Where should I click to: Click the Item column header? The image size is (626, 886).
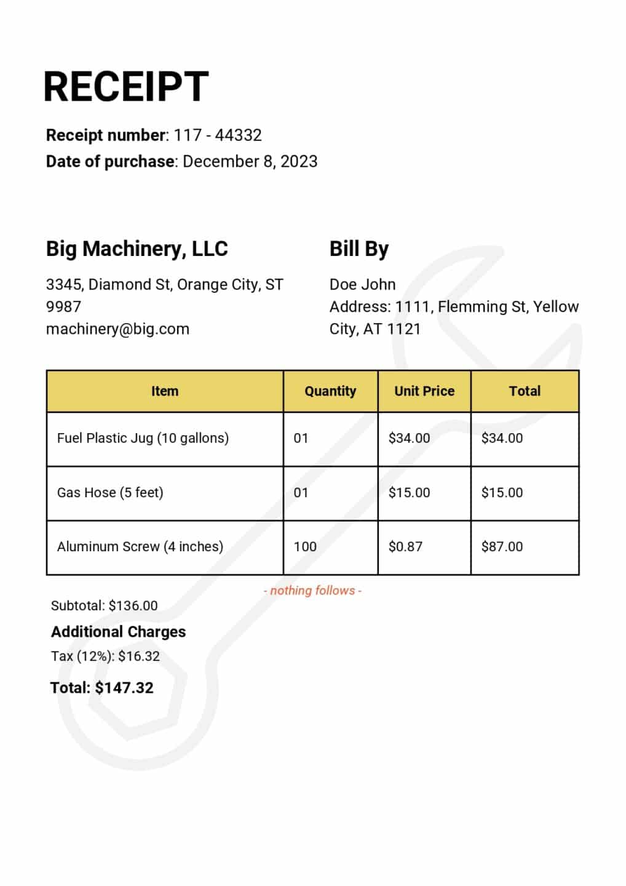tap(165, 391)
